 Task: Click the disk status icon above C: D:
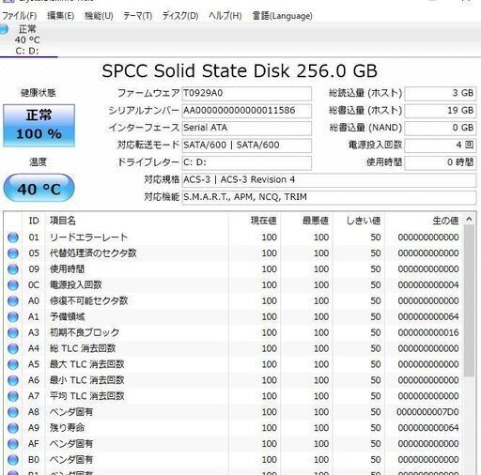tap(3, 29)
